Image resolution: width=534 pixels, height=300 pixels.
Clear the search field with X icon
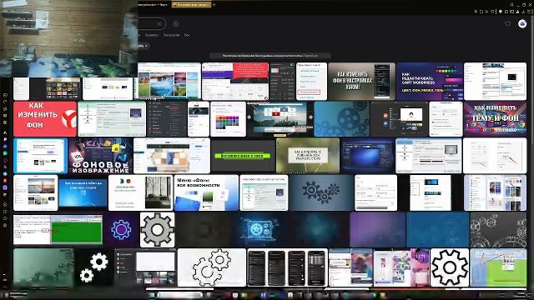click(x=159, y=24)
